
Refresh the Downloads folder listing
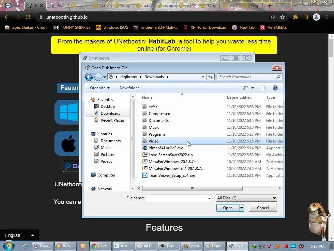pos(210,77)
